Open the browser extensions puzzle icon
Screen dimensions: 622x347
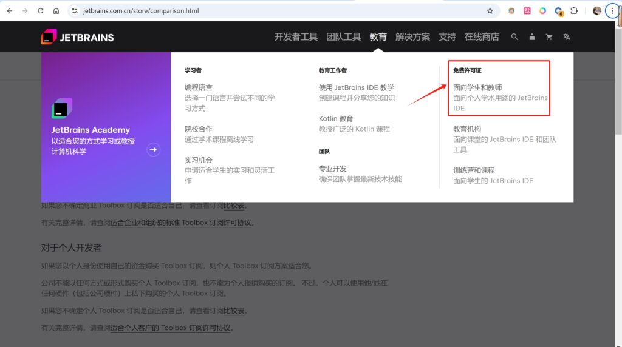pos(574,11)
